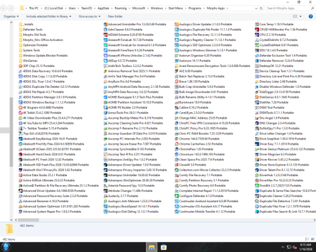Select Advanced System Repair Pro Portable
The image size is (316, 252).
tap(50, 212)
